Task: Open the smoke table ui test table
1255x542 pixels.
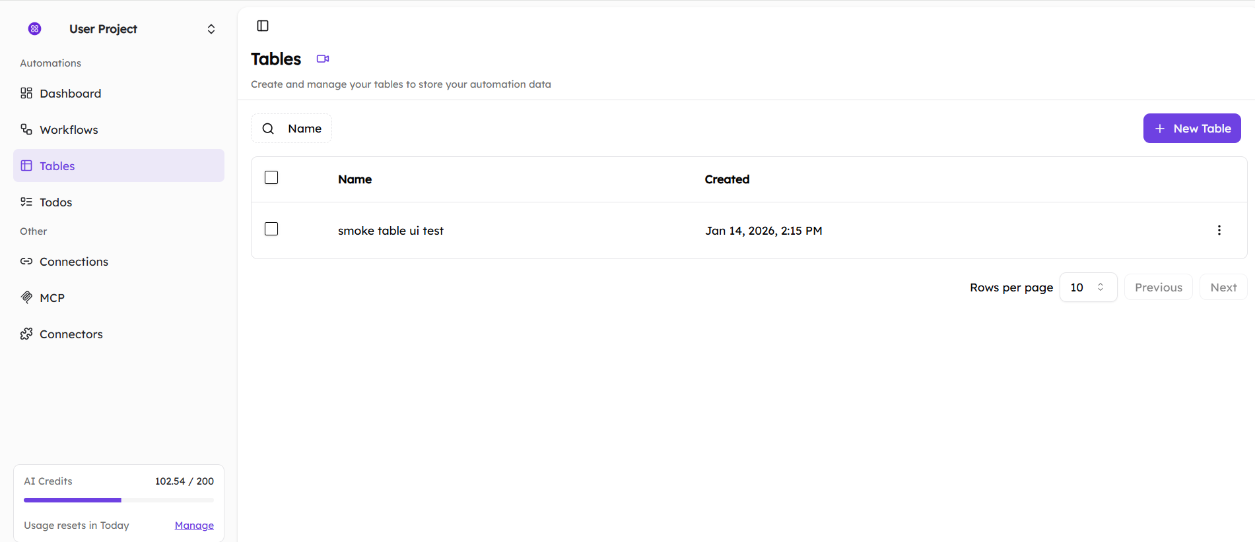Action: (391, 231)
